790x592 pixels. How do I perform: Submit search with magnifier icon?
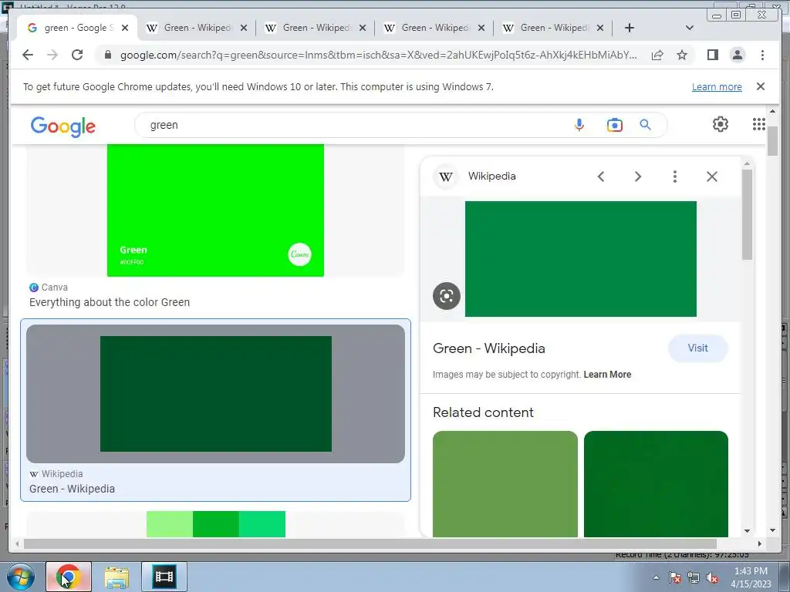[x=646, y=125]
